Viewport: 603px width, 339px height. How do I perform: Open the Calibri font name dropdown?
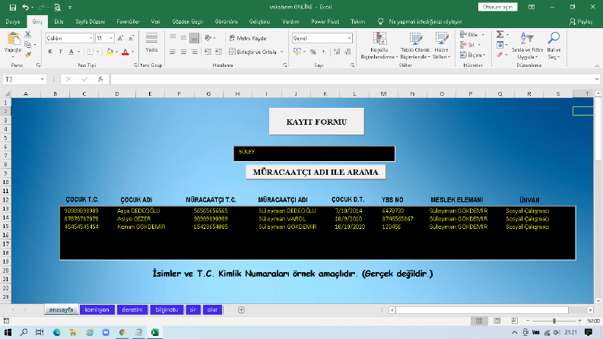[x=91, y=38]
